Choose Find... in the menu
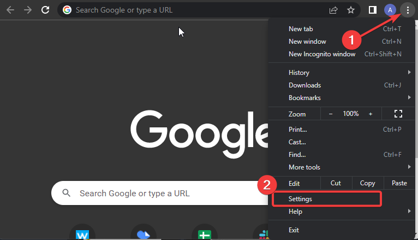This screenshot has height=240, width=418. tap(343, 155)
